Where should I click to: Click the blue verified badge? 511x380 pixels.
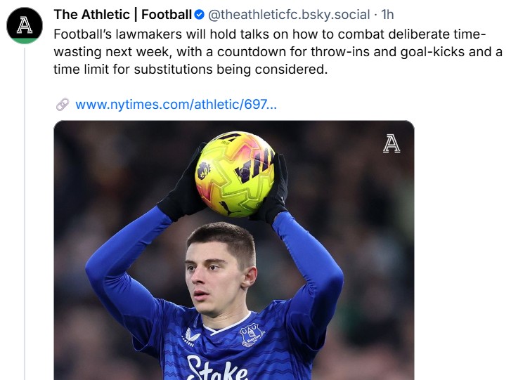pyautogui.click(x=200, y=15)
